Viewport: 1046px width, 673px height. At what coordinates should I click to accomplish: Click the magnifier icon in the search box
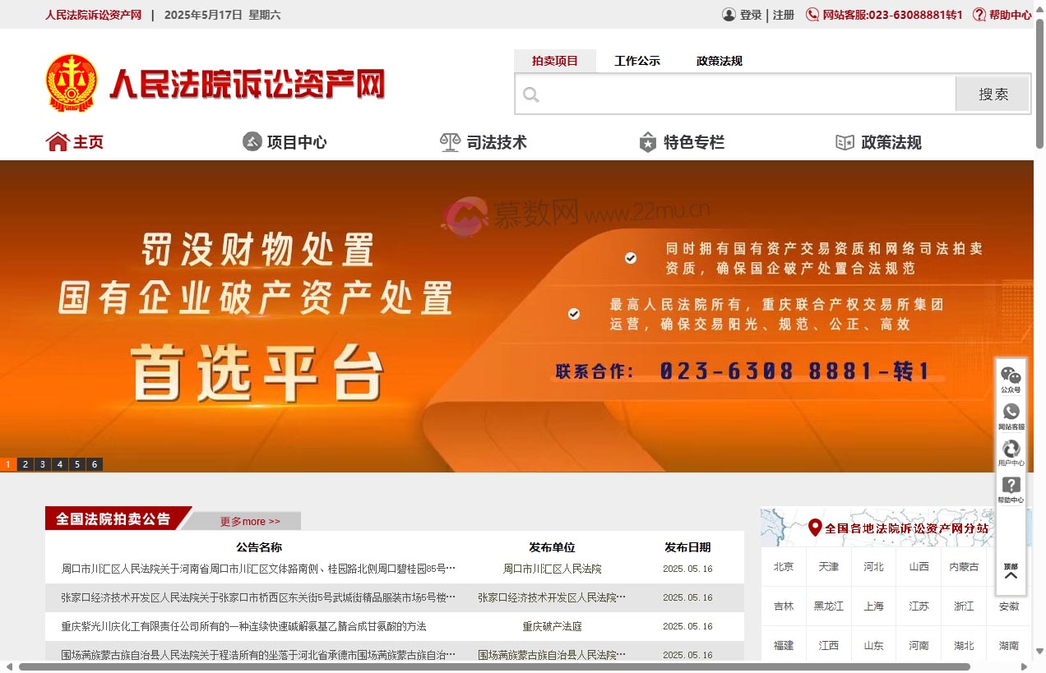(x=531, y=94)
